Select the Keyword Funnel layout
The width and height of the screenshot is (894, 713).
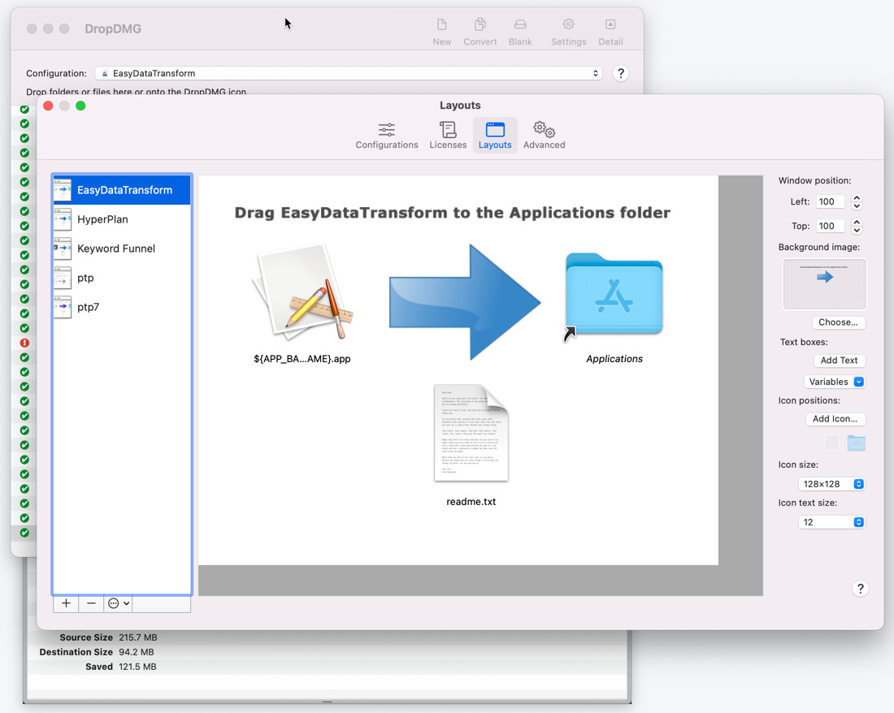116,248
